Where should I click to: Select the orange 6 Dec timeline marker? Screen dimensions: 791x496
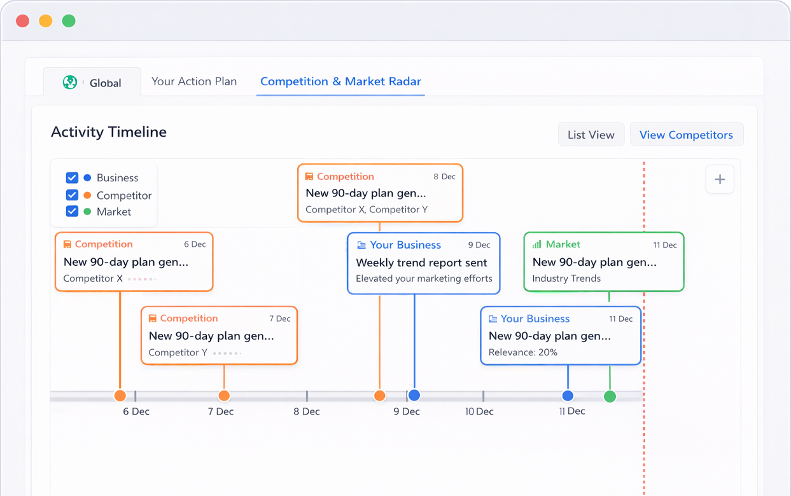120,396
